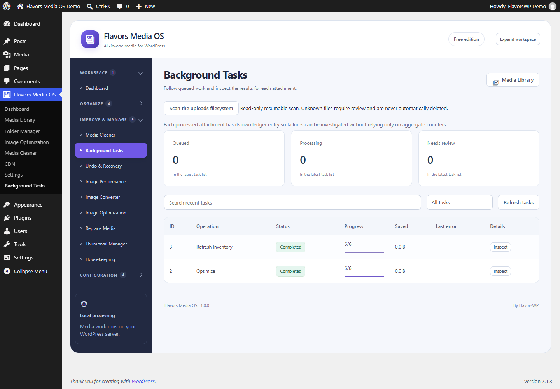Open Media Cleaner in plugin navigation
Screen dimensions: 560x389
[x=111, y=135]
